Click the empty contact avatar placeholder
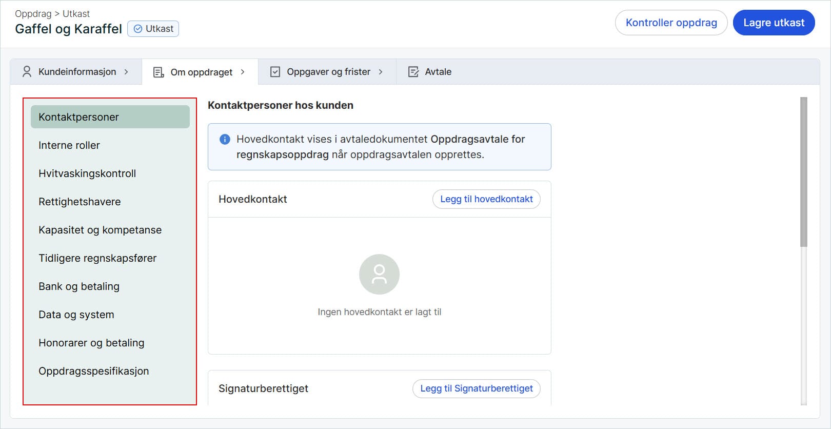 [379, 274]
